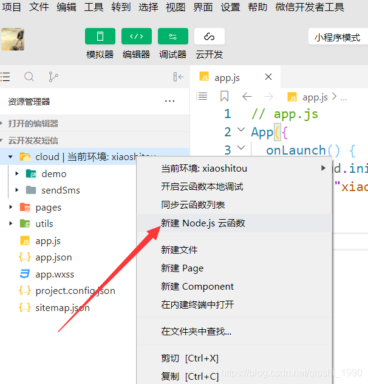Collapse the sidebar panel icon
The height and width of the screenshot is (384, 368).
click(x=178, y=77)
